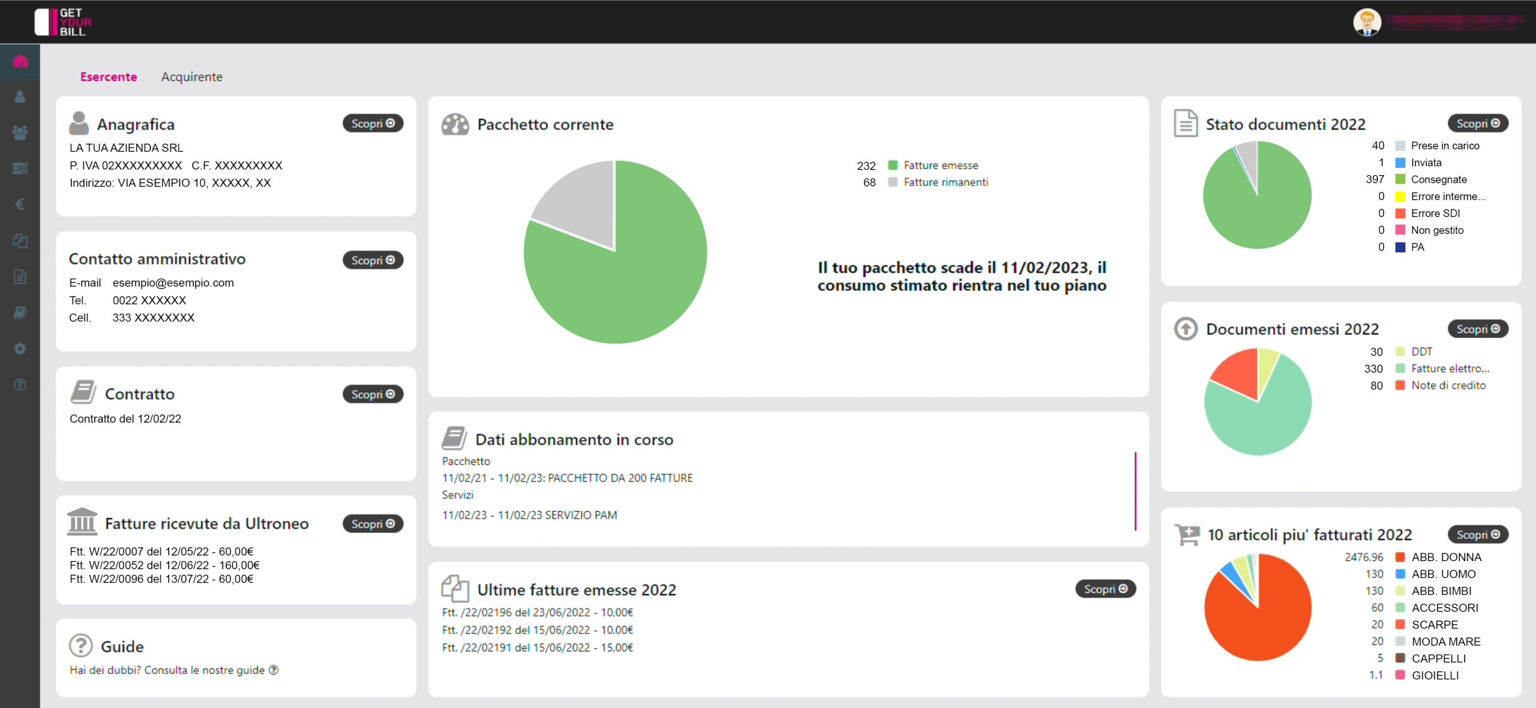Toggle the Consegnate green legend swatch

(x=1400, y=179)
